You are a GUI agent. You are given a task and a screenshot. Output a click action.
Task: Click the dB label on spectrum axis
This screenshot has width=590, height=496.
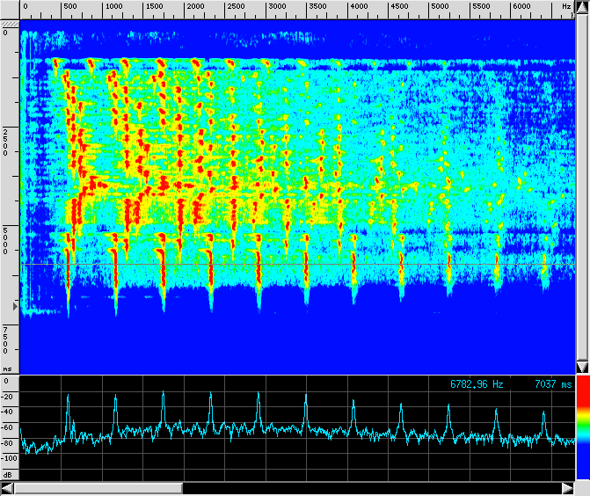tap(8, 475)
